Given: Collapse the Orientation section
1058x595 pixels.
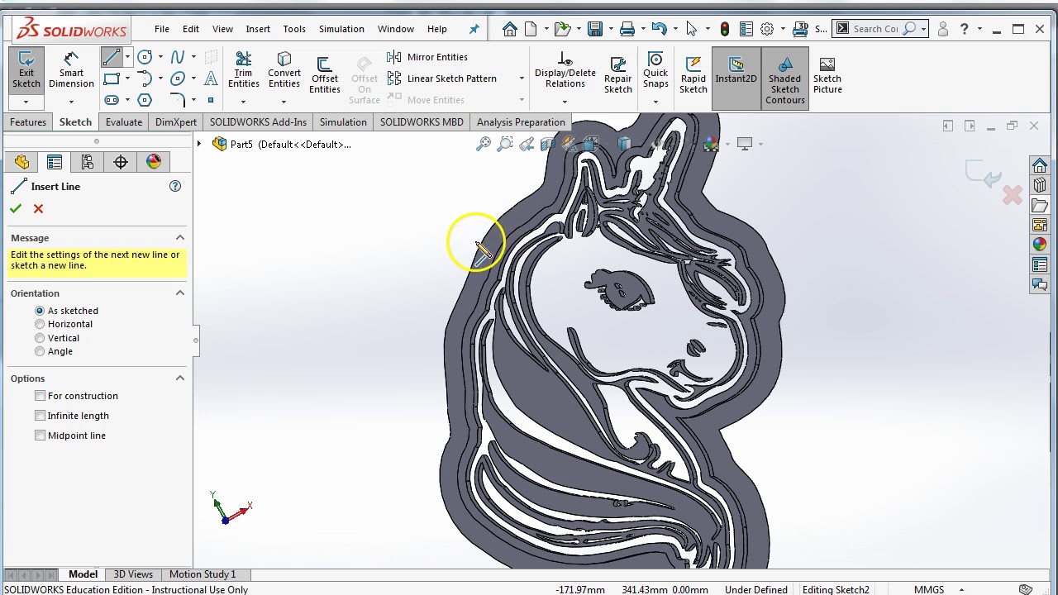Looking at the screenshot, I should (x=179, y=293).
